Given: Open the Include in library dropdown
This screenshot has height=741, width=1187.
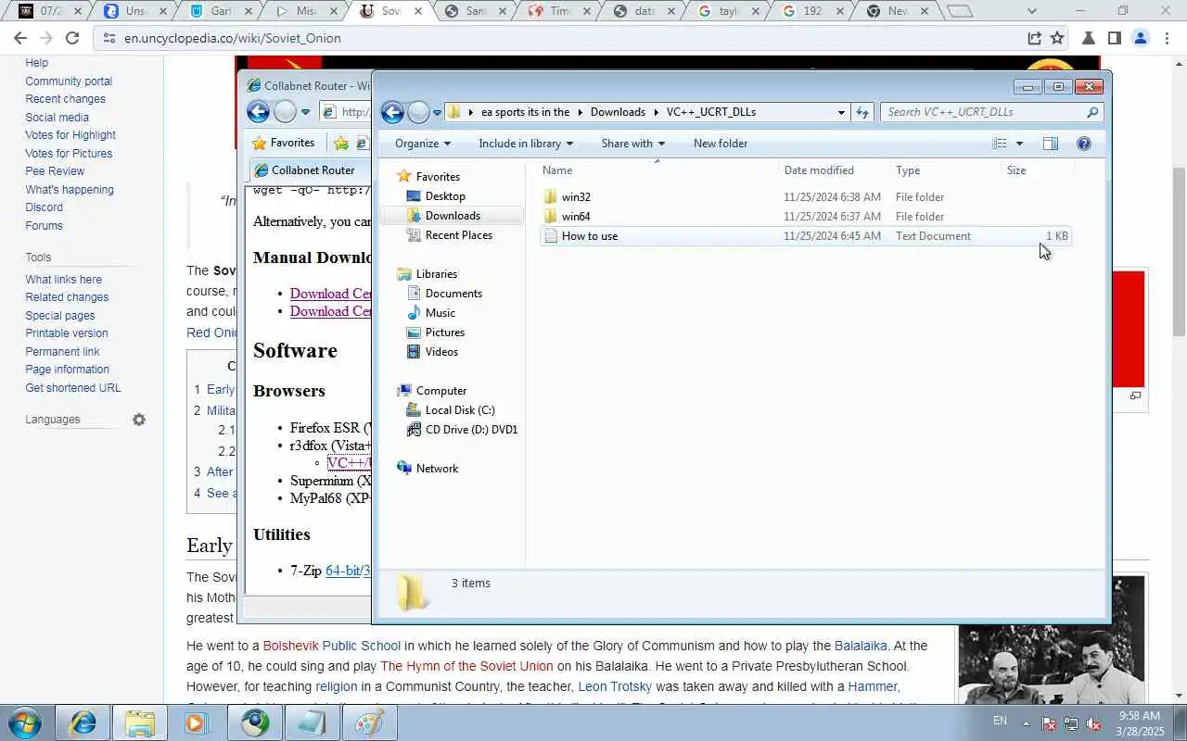Looking at the screenshot, I should click(526, 144).
